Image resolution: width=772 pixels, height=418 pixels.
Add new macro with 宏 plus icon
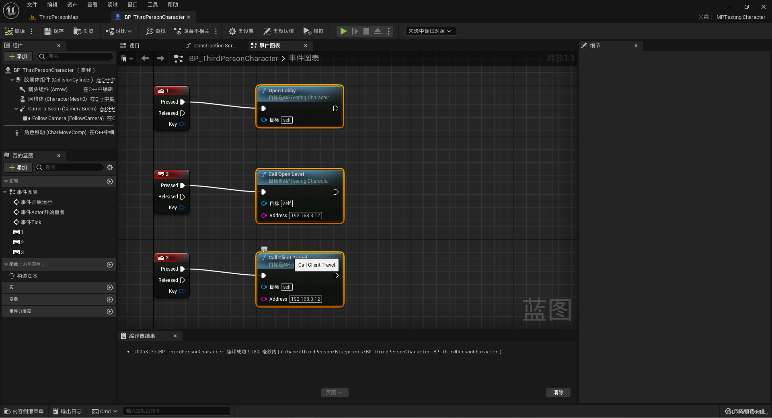pos(110,288)
